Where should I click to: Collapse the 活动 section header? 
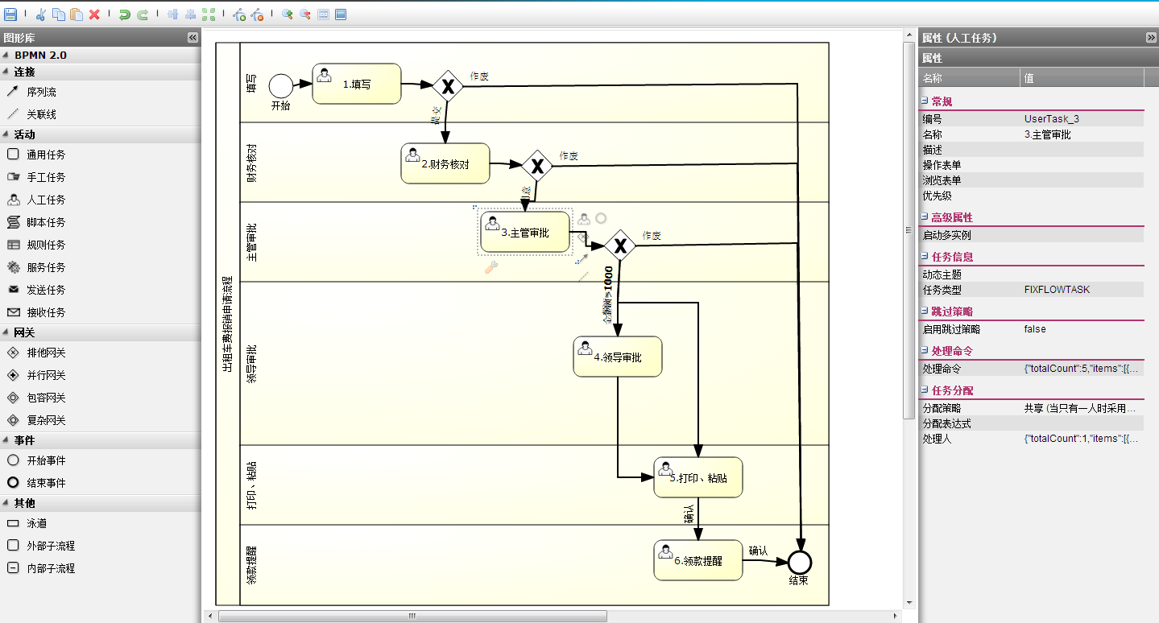coord(100,134)
